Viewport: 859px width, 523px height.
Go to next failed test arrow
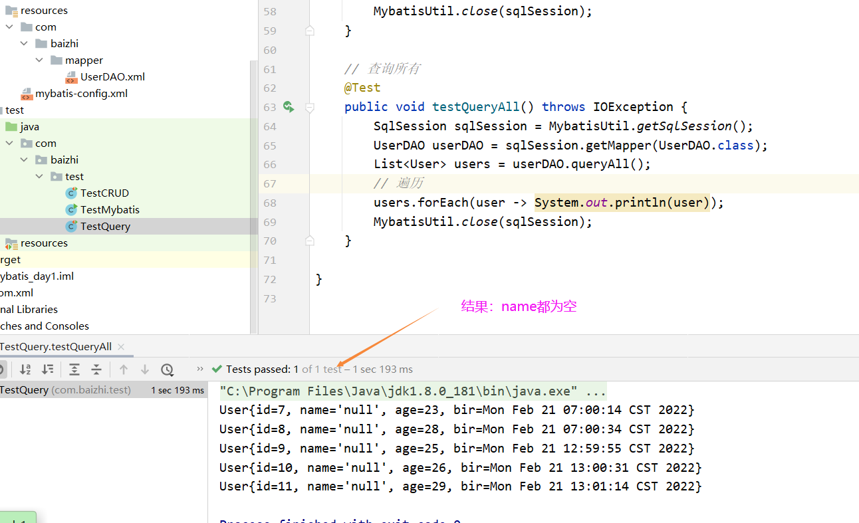coord(145,369)
